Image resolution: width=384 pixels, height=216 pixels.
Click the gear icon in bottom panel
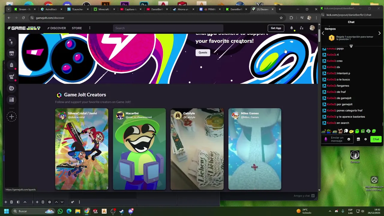click(49, 202)
